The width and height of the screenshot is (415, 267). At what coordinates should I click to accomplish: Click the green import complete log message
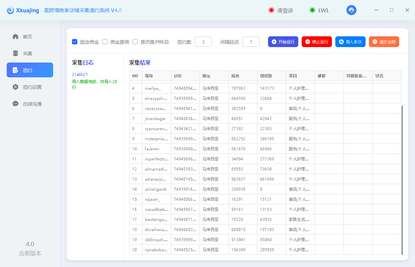pos(95,84)
